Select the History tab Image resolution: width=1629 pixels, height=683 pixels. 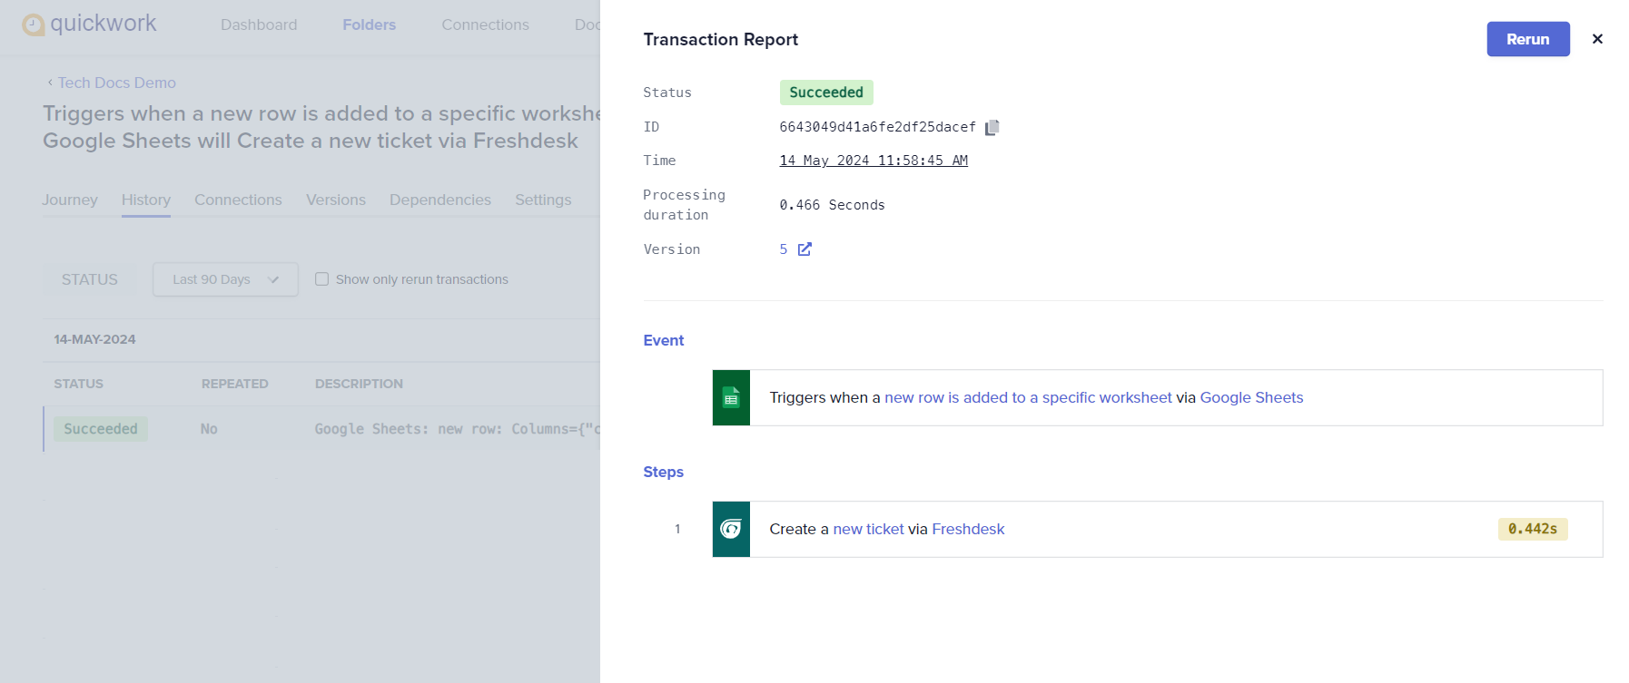click(x=146, y=200)
